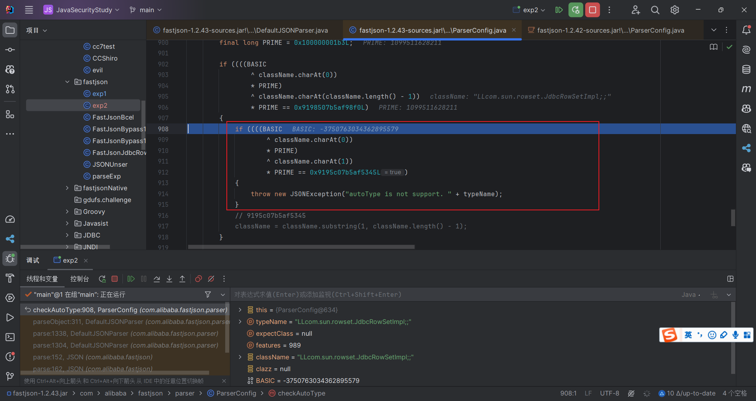Click Sogou input method S icon
Image resolution: width=756 pixels, height=401 pixels.
pos(669,335)
